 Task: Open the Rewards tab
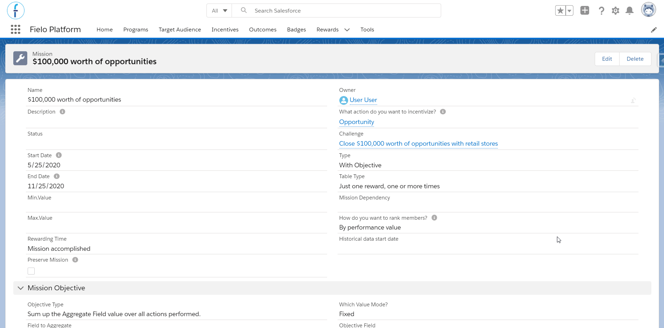[327, 30]
